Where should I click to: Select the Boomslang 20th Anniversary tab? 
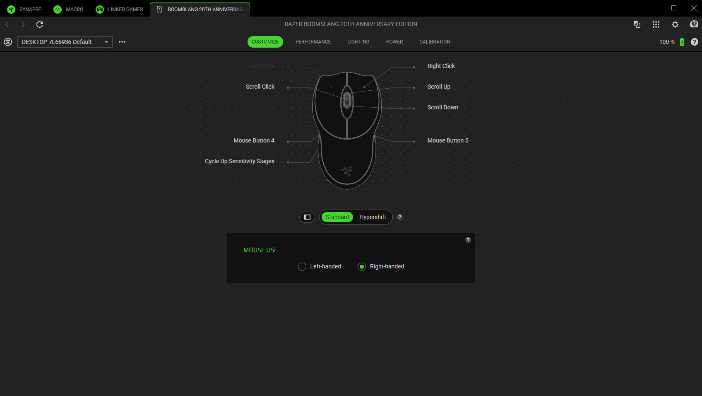click(200, 9)
